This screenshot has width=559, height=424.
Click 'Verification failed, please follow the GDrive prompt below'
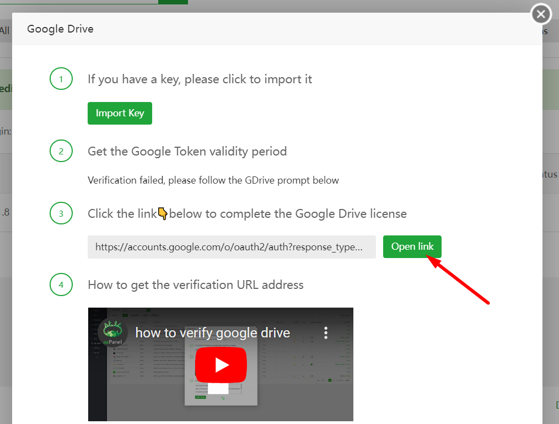tap(213, 180)
